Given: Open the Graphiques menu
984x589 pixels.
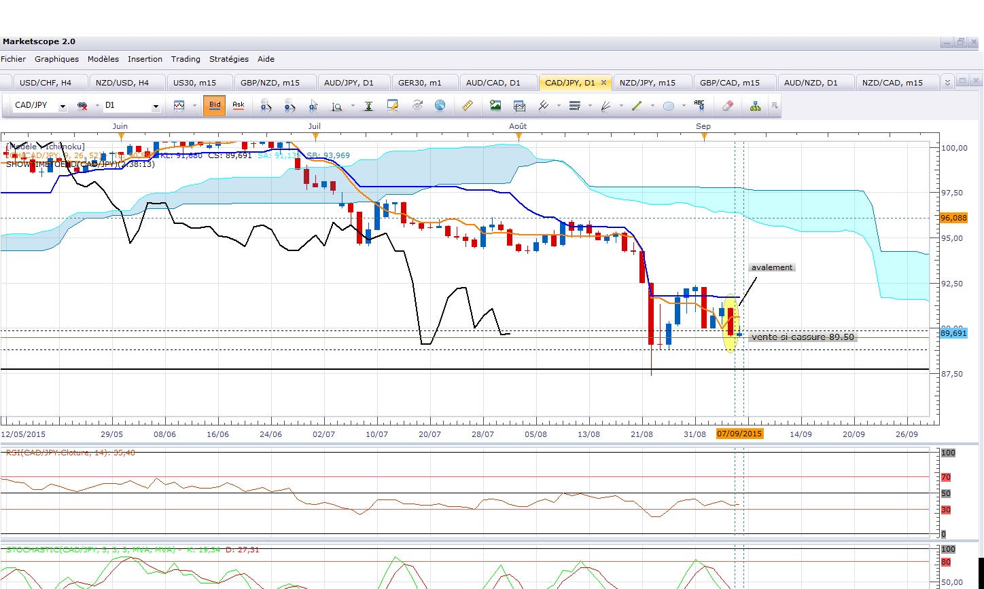Looking at the screenshot, I should [56, 59].
